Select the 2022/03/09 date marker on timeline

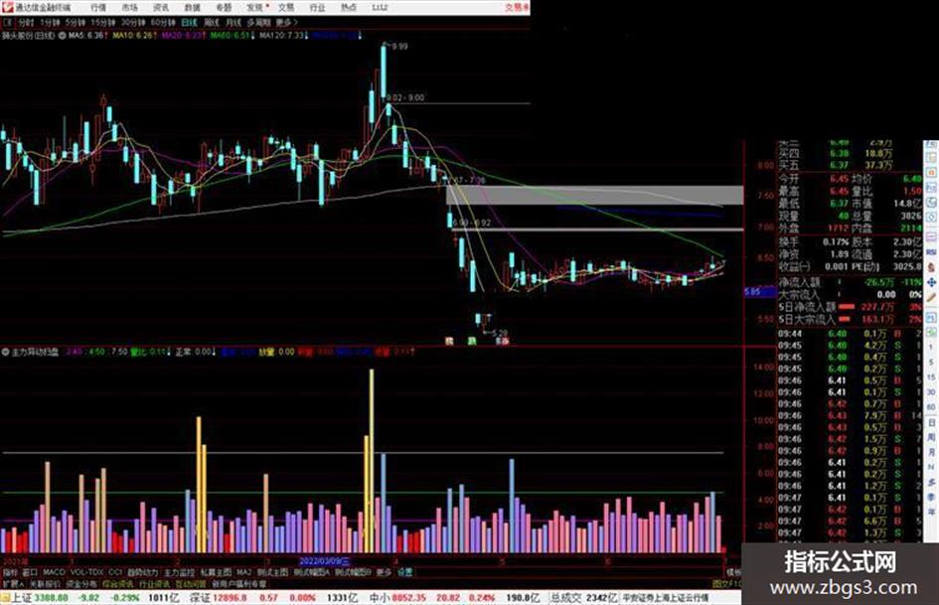click(324, 561)
